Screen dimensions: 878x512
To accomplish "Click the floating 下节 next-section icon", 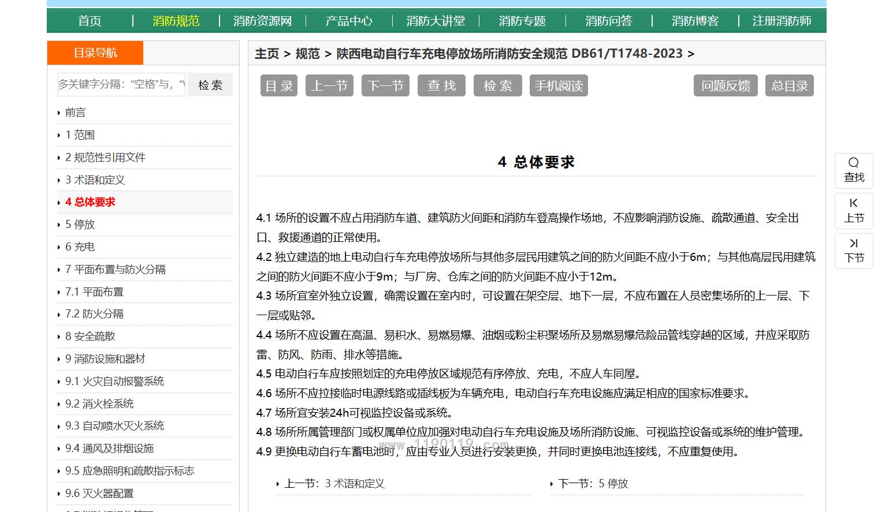I will pos(853,244).
